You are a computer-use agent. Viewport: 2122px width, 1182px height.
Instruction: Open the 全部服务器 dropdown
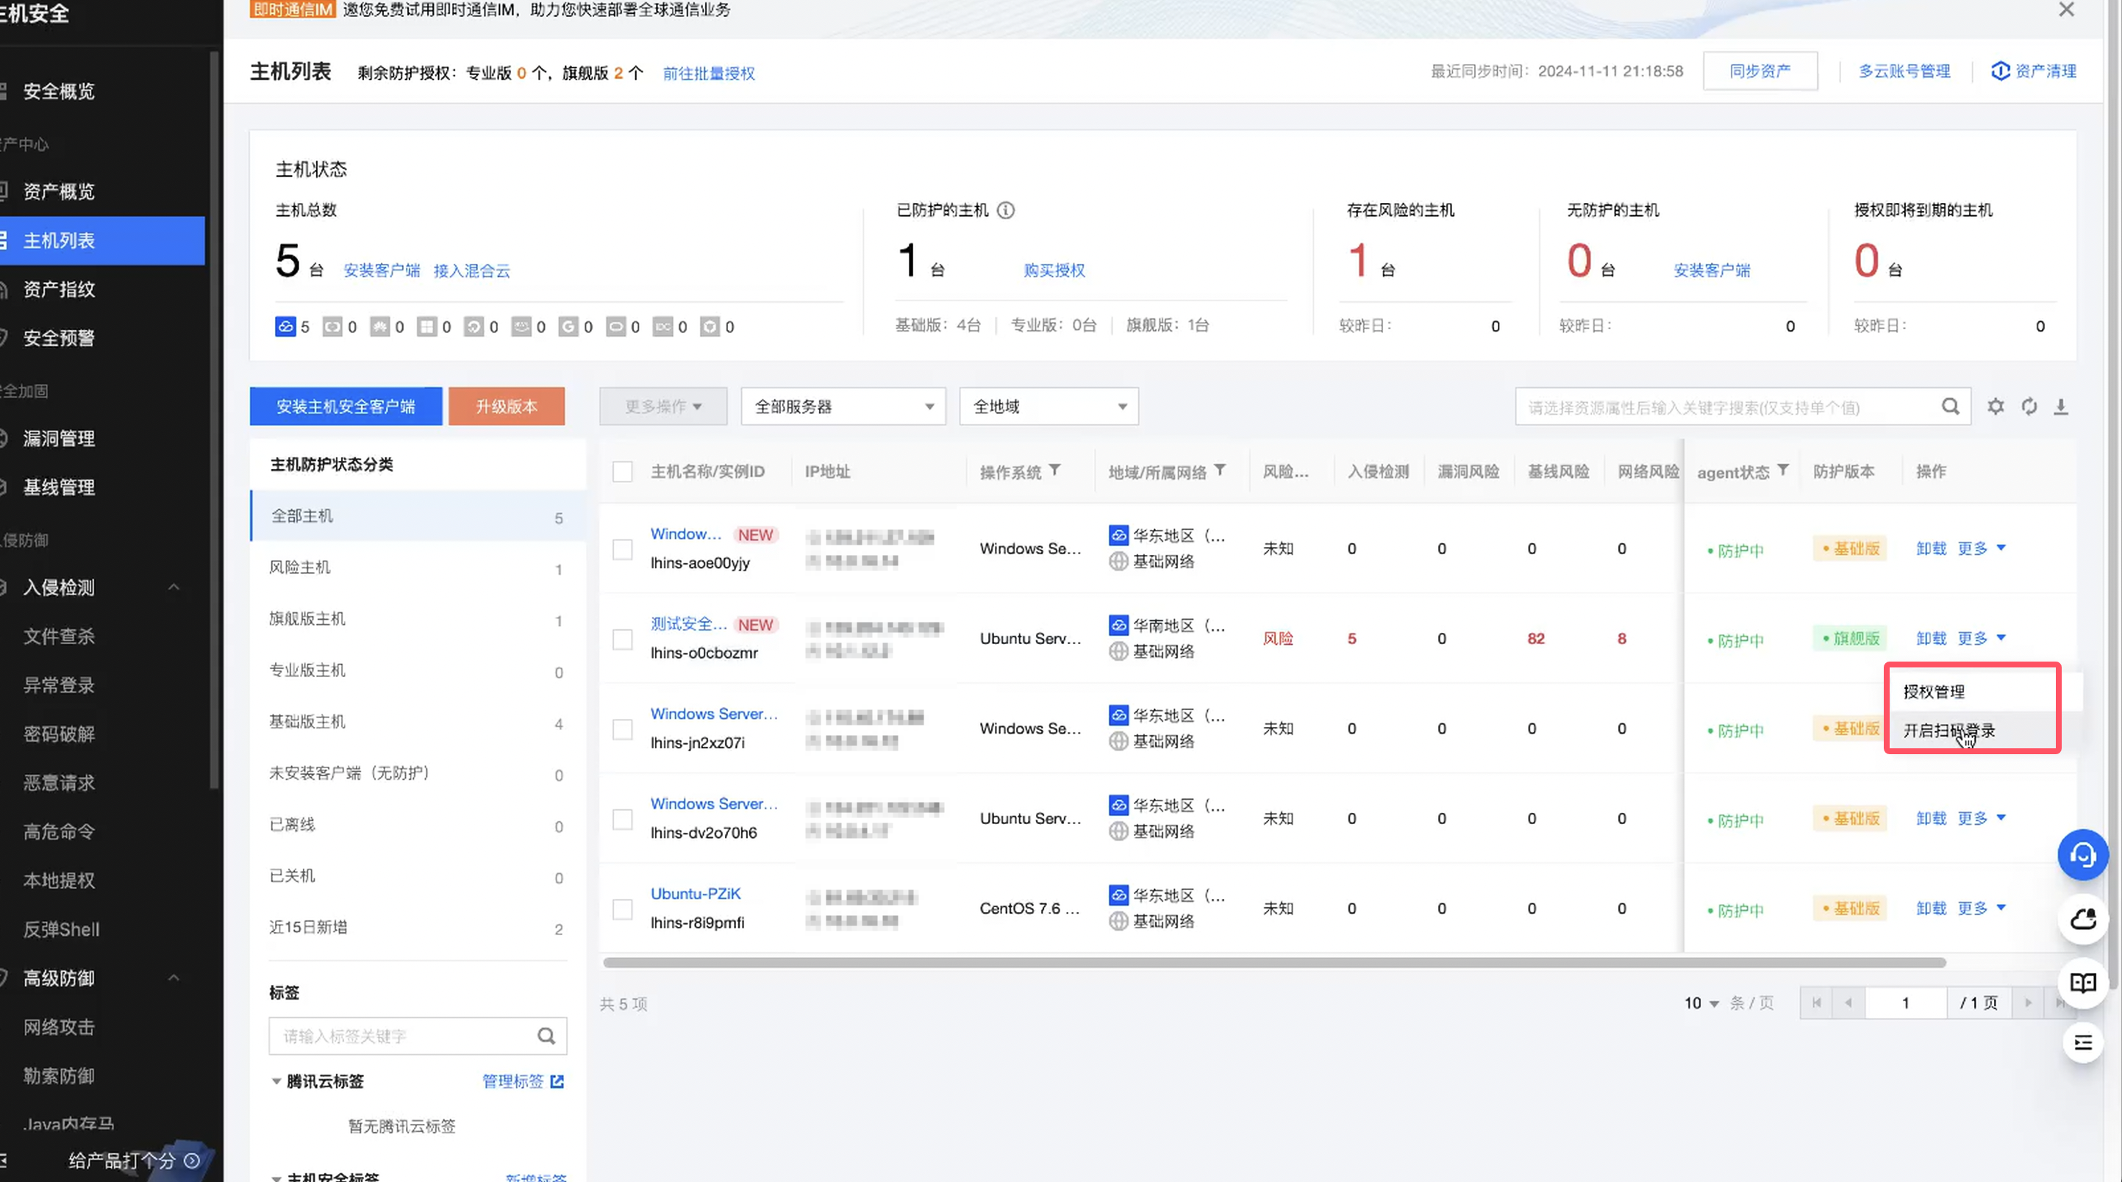point(843,406)
